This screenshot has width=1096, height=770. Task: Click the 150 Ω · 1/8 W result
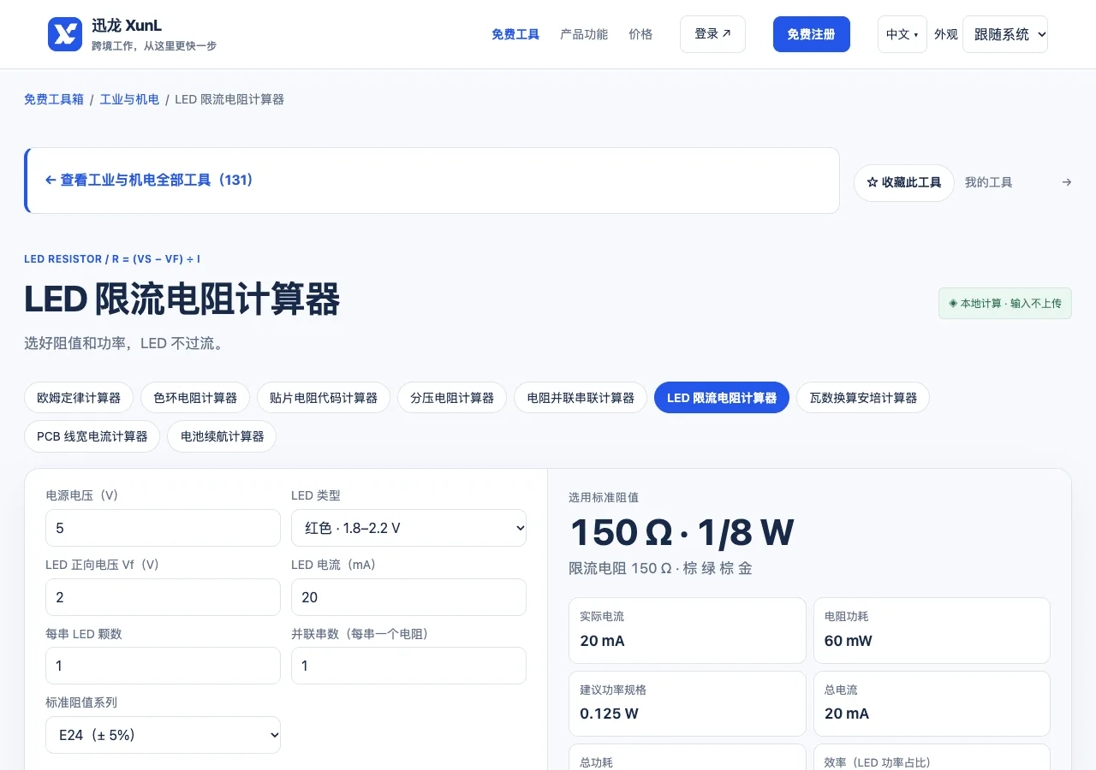tap(682, 533)
